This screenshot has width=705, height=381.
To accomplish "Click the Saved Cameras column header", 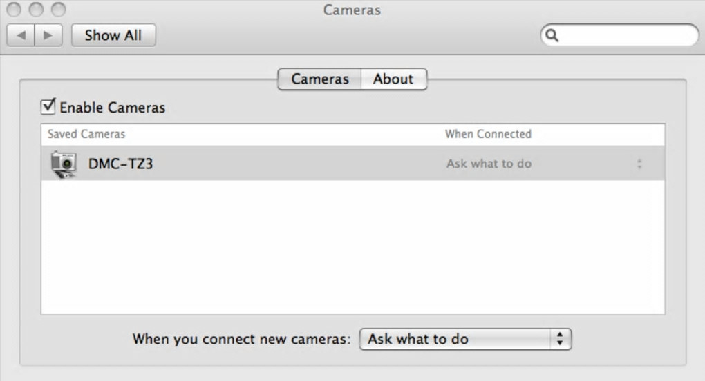I will click(x=86, y=134).
